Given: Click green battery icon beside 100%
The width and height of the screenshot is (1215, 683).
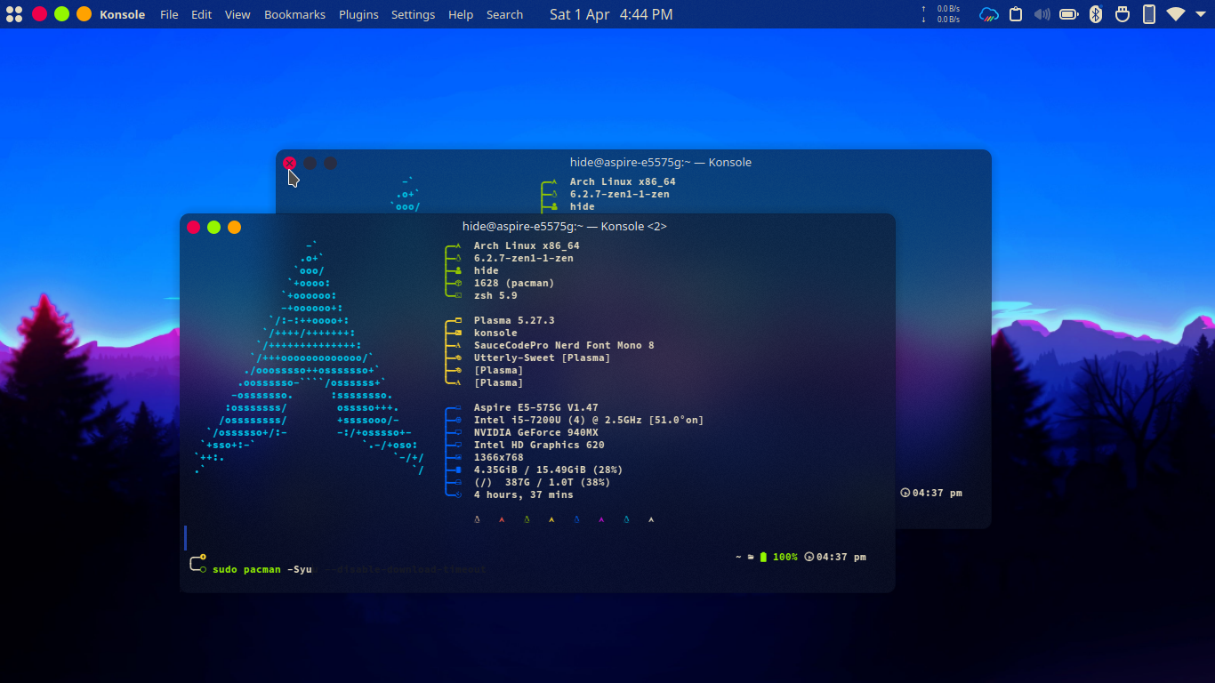Looking at the screenshot, I should click(763, 558).
